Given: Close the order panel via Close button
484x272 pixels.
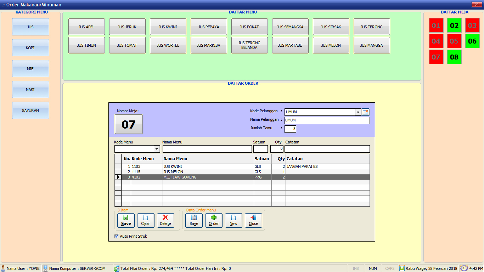Looking at the screenshot, I should [253, 220].
